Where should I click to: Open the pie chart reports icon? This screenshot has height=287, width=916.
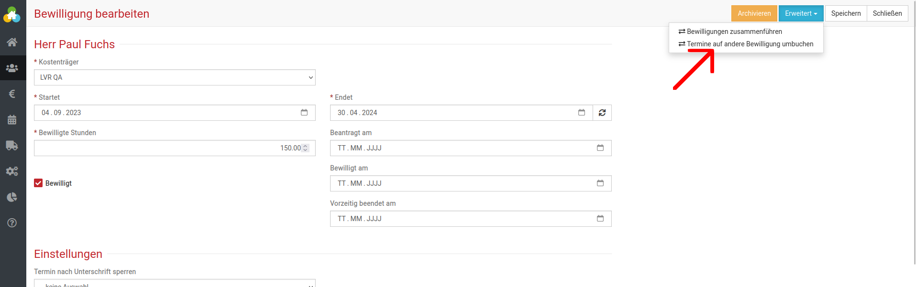click(x=12, y=197)
